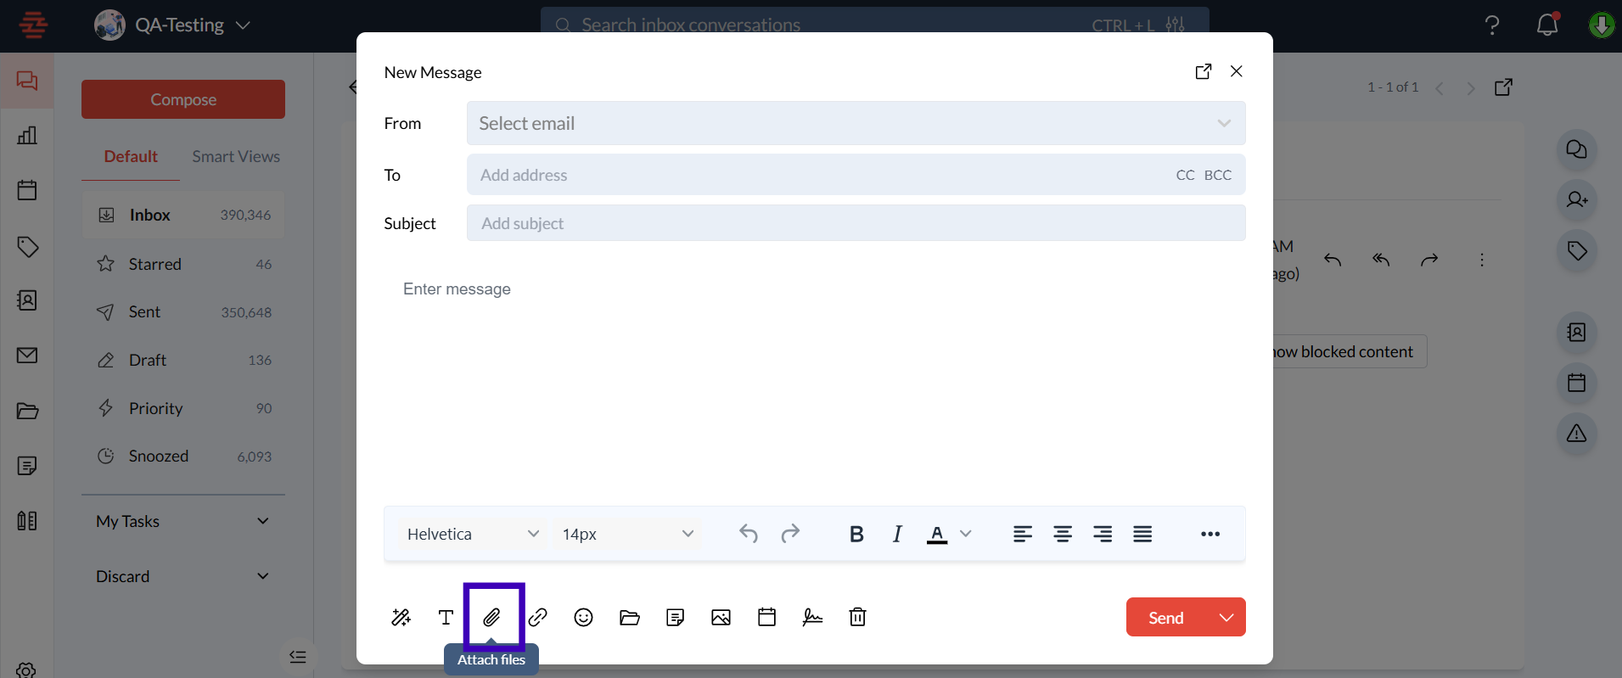The image size is (1622, 678).
Task: Send the message
Action: point(1166,617)
